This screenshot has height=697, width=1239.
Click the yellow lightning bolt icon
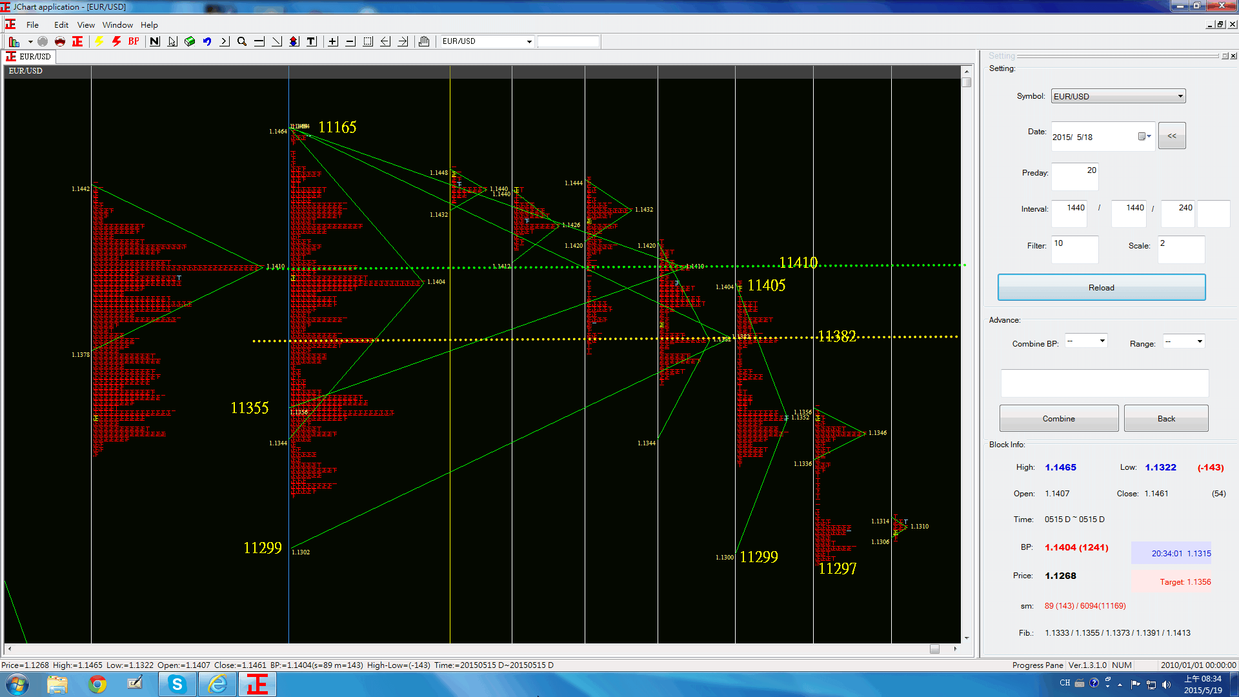pos(99,42)
